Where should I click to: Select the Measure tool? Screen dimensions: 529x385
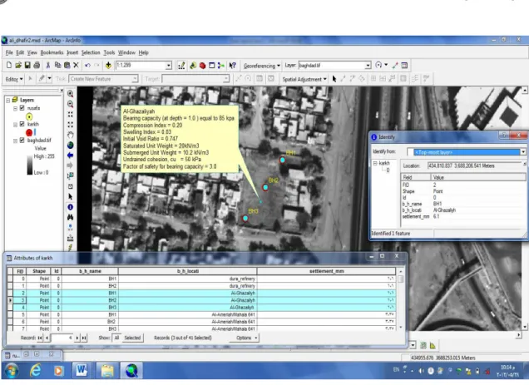tap(71, 238)
